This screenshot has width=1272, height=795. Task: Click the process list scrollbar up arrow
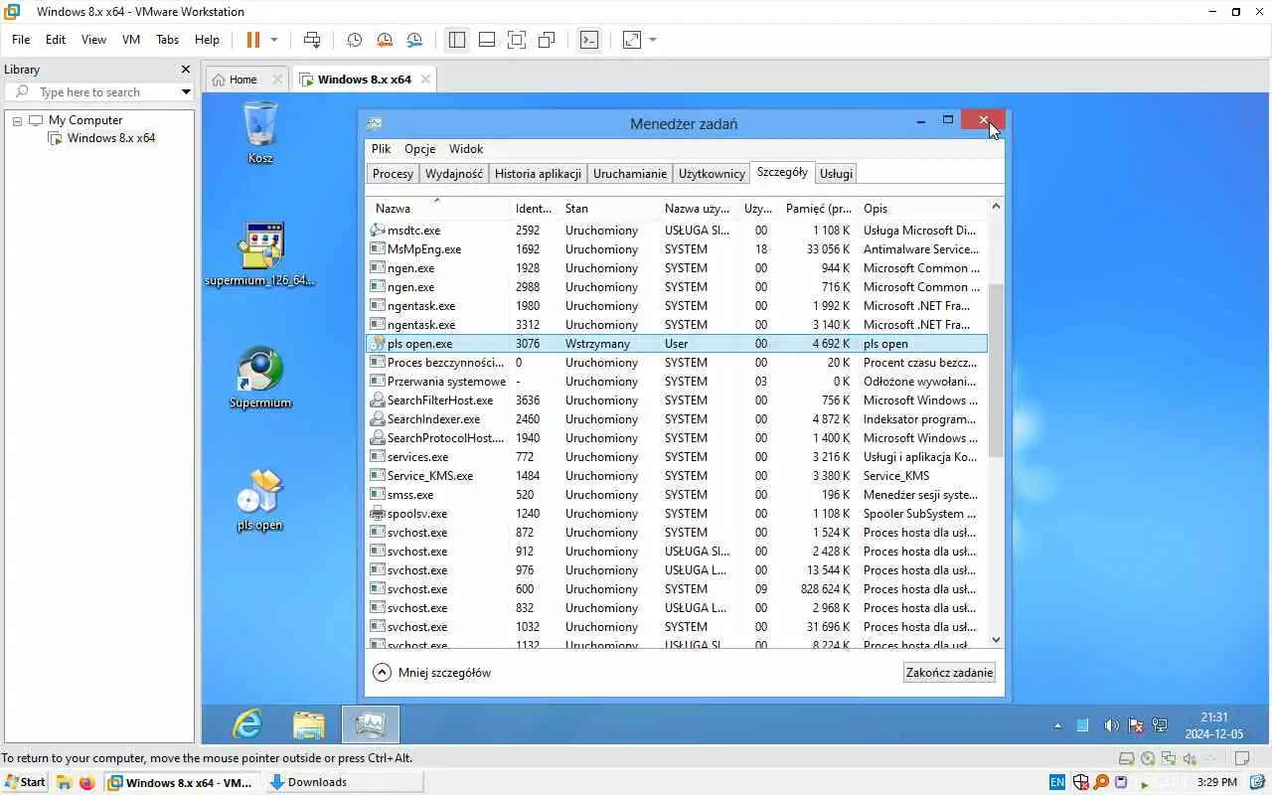click(996, 207)
